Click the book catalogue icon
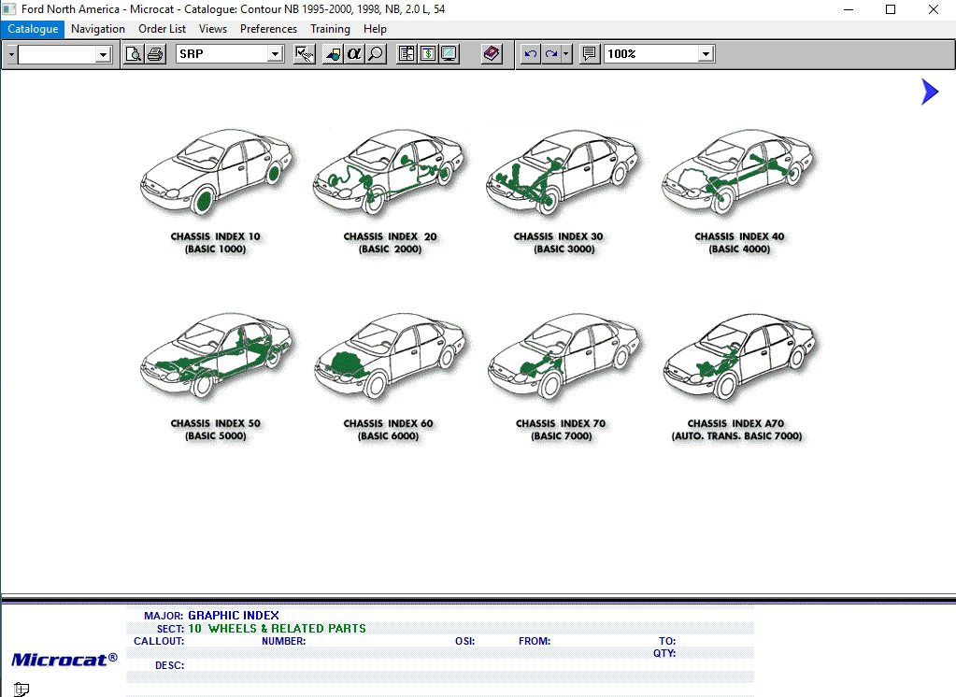 click(x=491, y=53)
